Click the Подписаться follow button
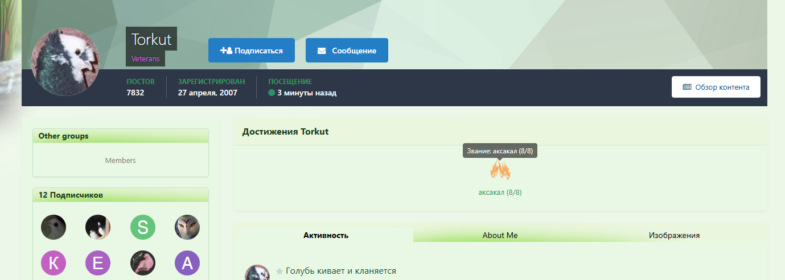 pos(251,51)
